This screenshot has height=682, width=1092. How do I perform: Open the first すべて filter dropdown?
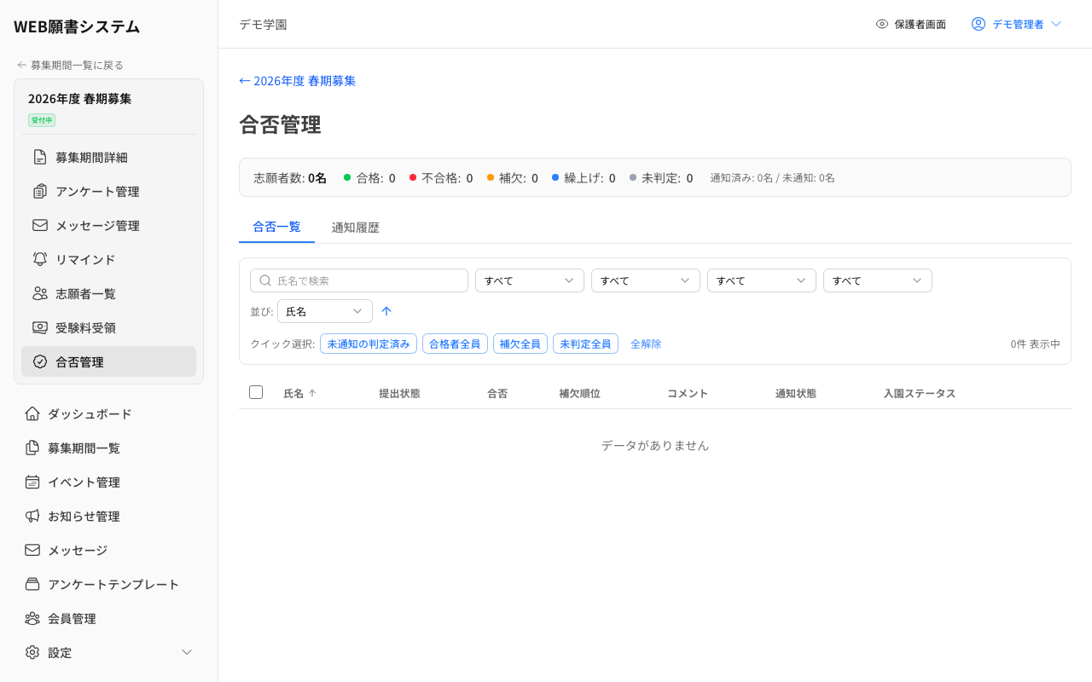[530, 280]
